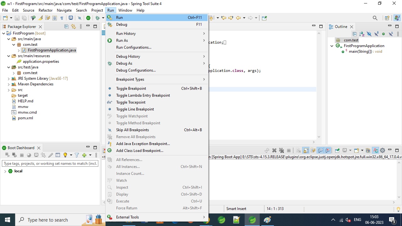This screenshot has height=226, width=402.
Task: Click Collapse All in Outline view
Action: pyautogui.click(x=355, y=34)
